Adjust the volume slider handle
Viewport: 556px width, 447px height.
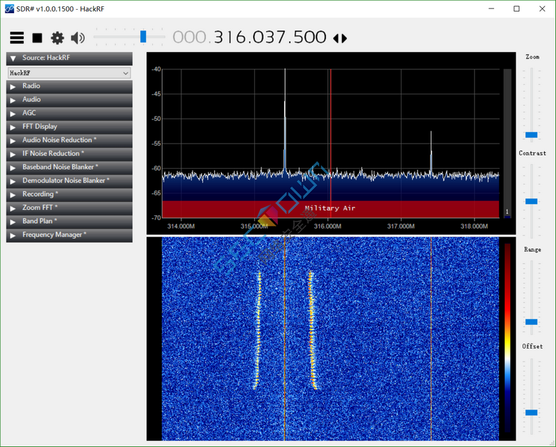(x=143, y=37)
